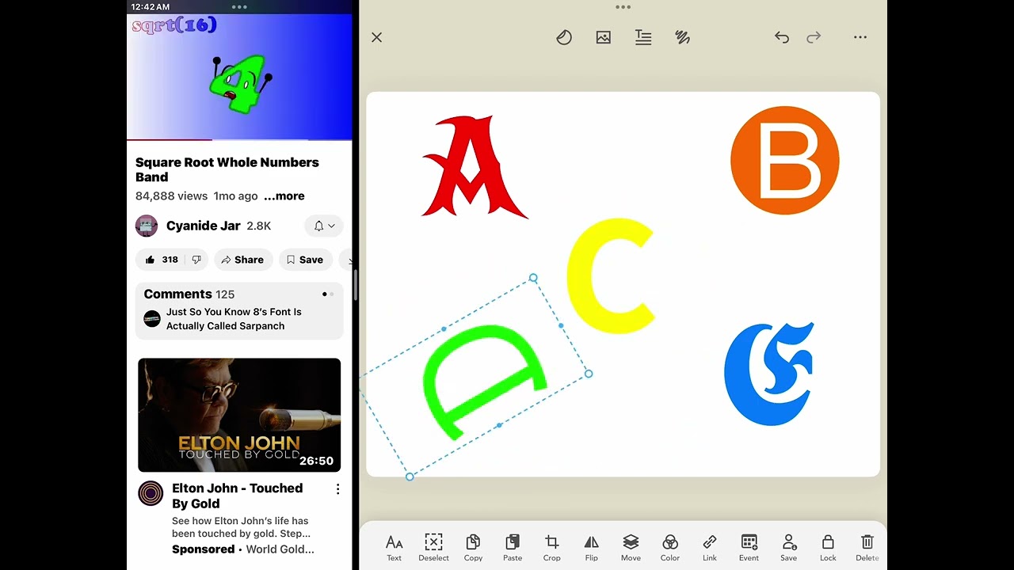1014x570 pixels.
Task: Open the World Gold sponsor channel icon
Action: pyautogui.click(x=151, y=493)
